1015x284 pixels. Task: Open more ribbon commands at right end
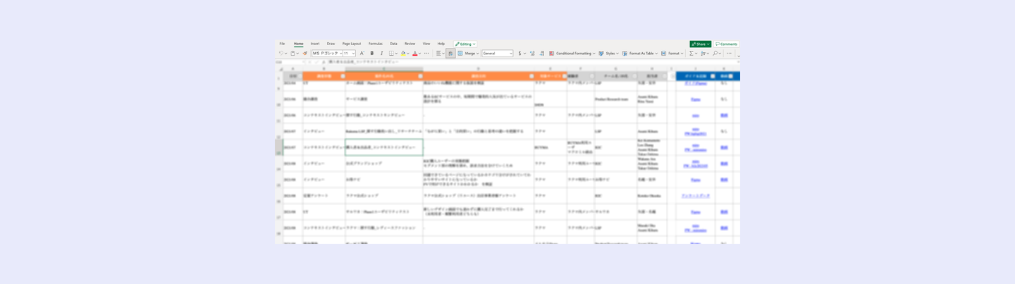pyautogui.click(x=729, y=54)
